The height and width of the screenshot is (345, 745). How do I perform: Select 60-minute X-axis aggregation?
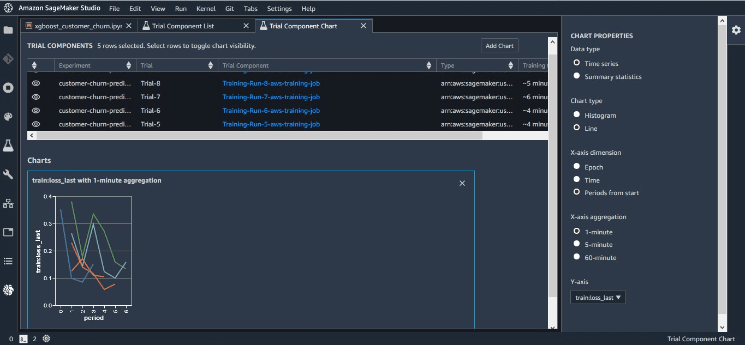576,257
